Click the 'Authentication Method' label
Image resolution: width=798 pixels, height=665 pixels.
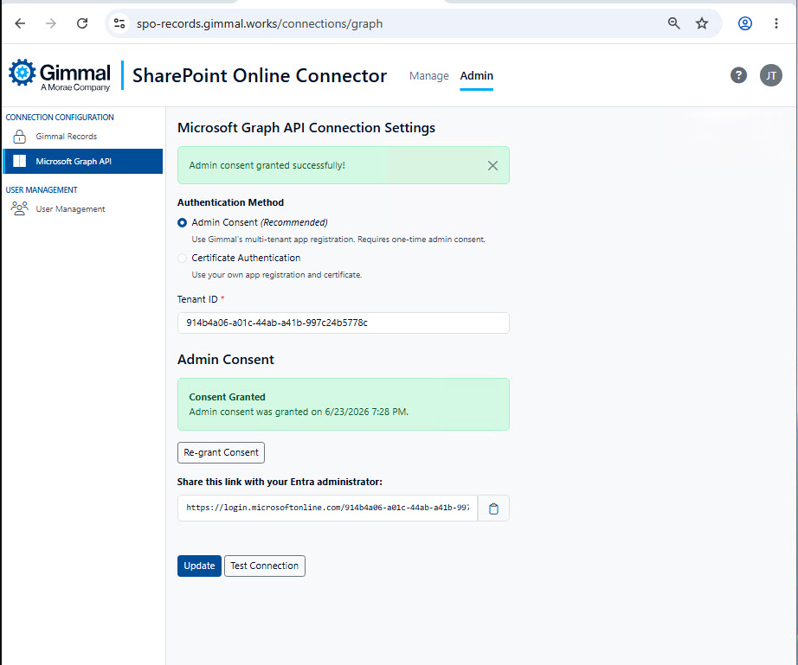click(230, 202)
